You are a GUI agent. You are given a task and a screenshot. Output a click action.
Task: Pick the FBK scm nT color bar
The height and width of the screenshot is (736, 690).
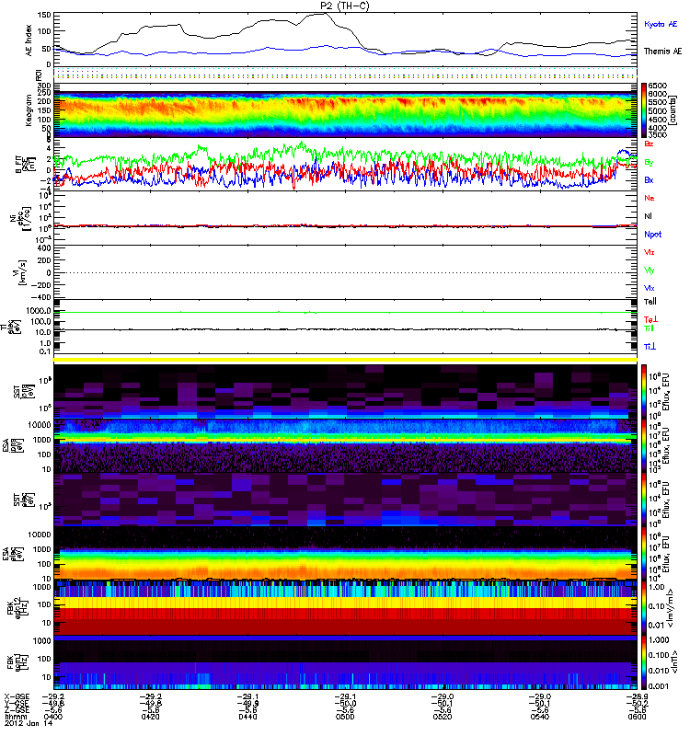tap(643, 662)
